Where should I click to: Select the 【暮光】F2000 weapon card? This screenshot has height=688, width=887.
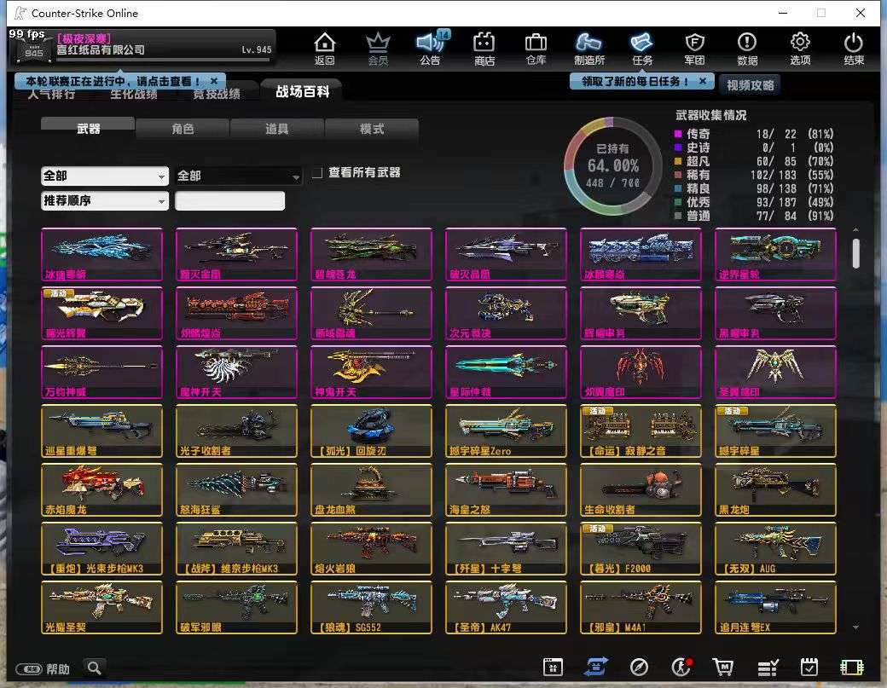(641, 548)
